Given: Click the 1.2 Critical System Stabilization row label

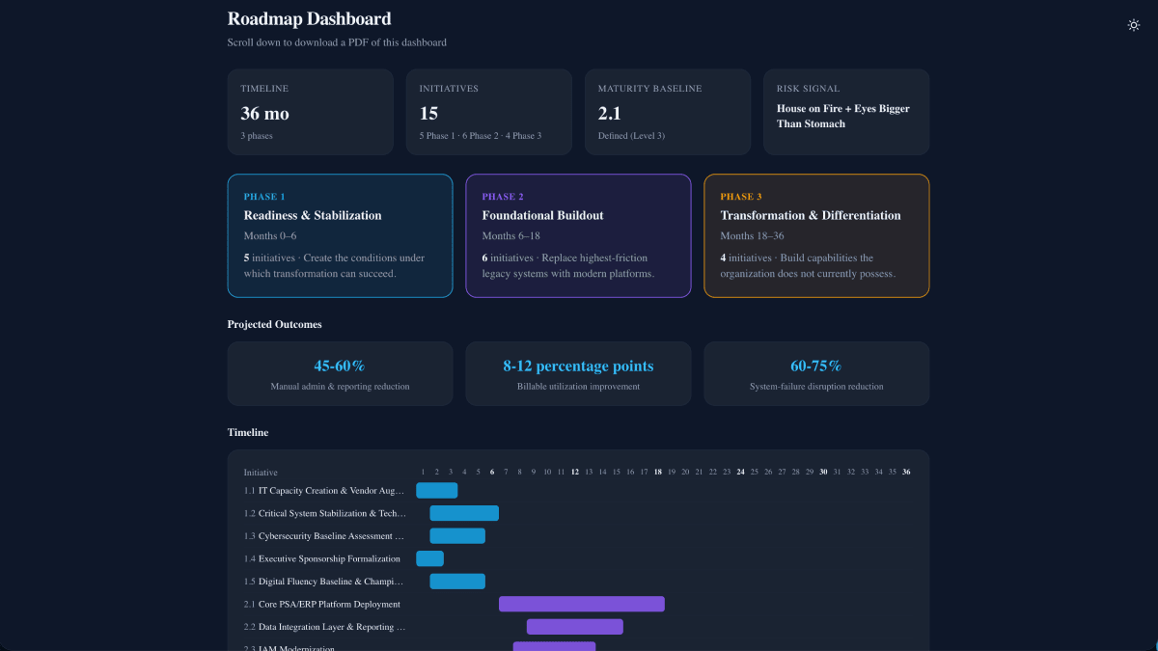Looking at the screenshot, I should [x=325, y=513].
